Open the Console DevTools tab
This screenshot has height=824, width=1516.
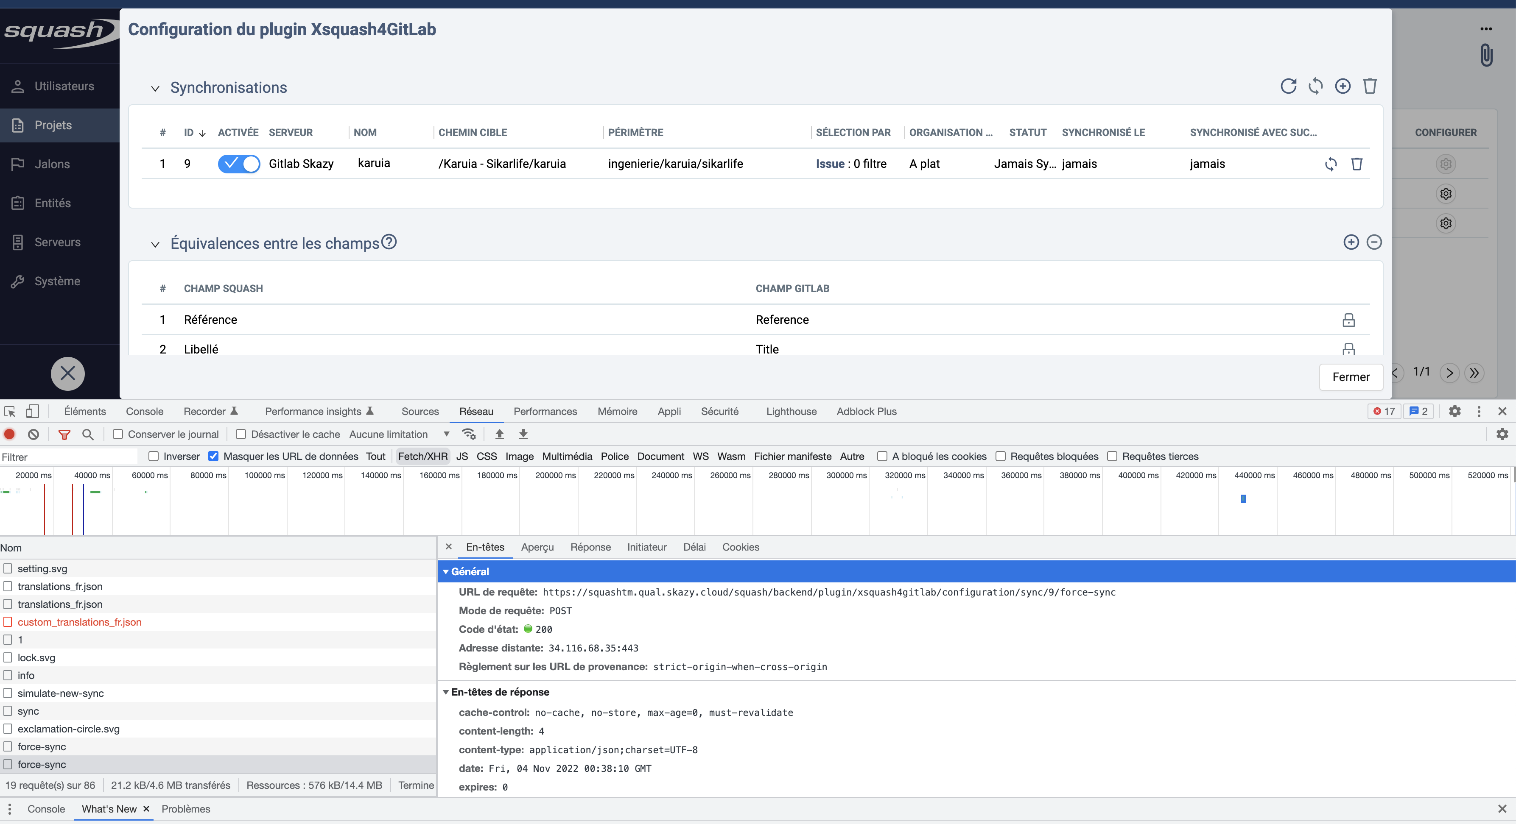[144, 411]
